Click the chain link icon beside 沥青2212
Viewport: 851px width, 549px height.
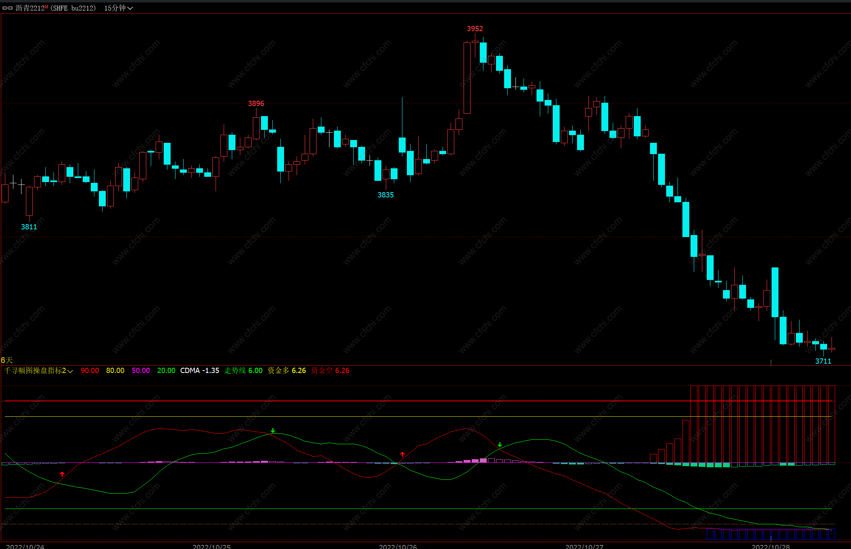point(8,8)
